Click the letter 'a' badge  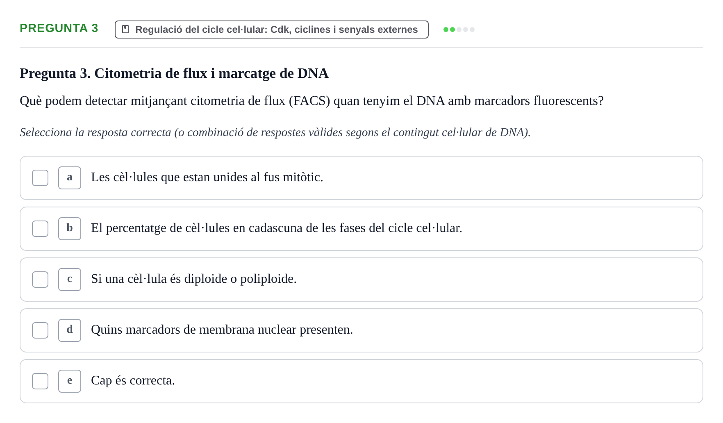[x=70, y=178]
